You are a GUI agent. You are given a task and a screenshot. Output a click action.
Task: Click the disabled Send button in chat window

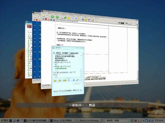[77, 83]
